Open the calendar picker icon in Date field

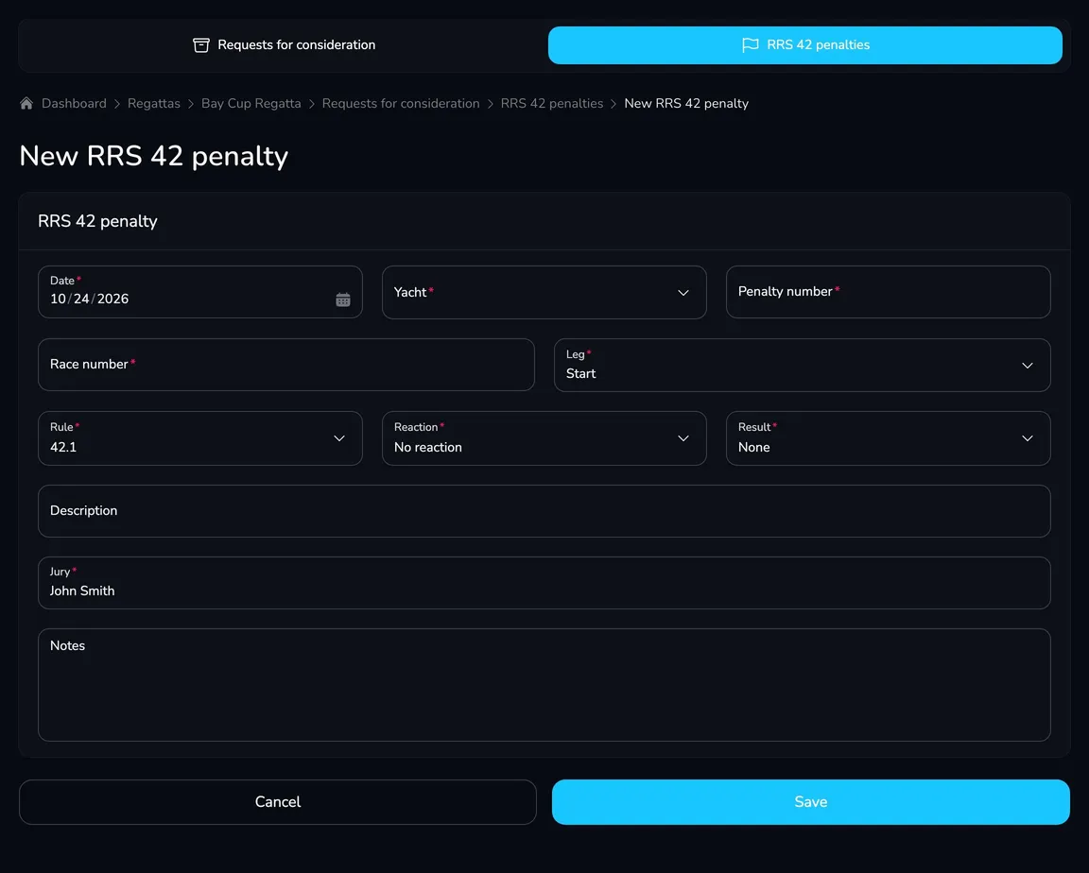coord(343,300)
